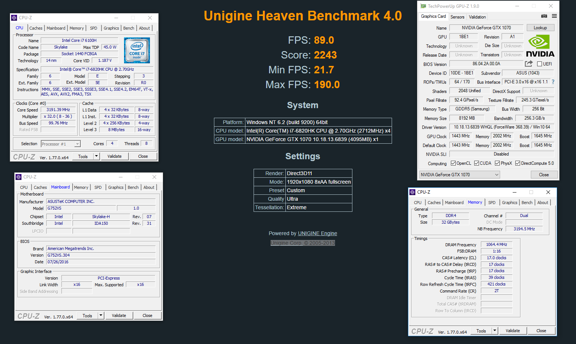Click Tools button in Mainboard CPU-Z window
The image size is (576, 344).
tap(87, 315)
